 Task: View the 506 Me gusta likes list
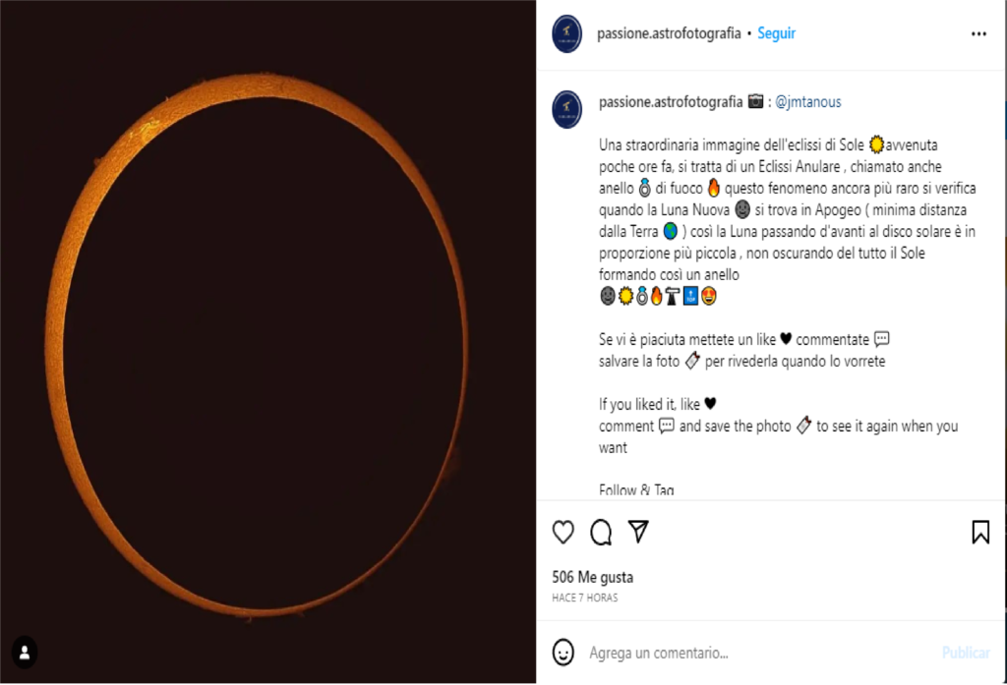(593, 577)
